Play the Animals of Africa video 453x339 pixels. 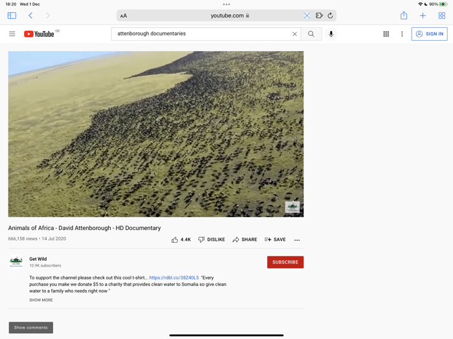coord(156,134)
